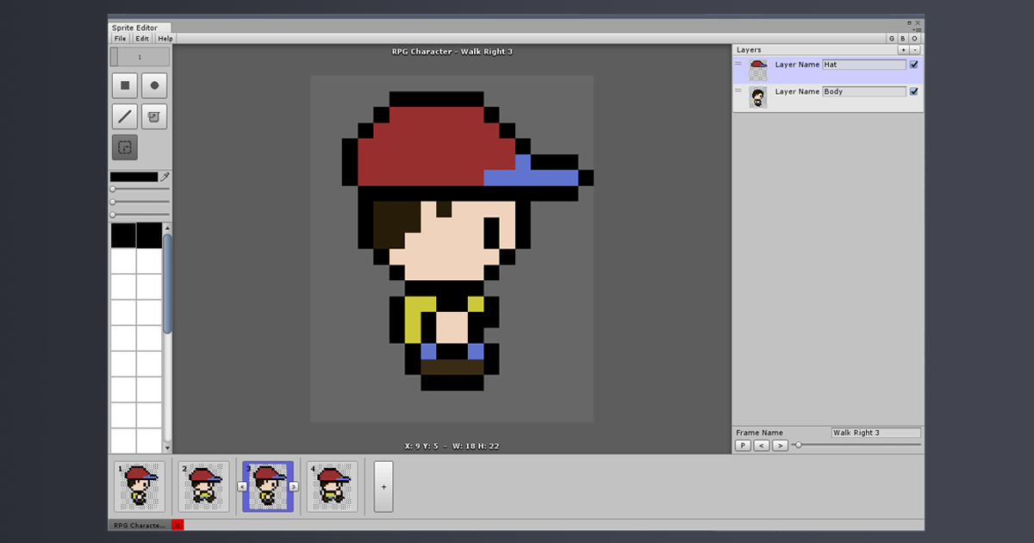The height and width of the screenshot is (543, 1034).
Task: Click the B toolbar button
Action: (903, 38)
